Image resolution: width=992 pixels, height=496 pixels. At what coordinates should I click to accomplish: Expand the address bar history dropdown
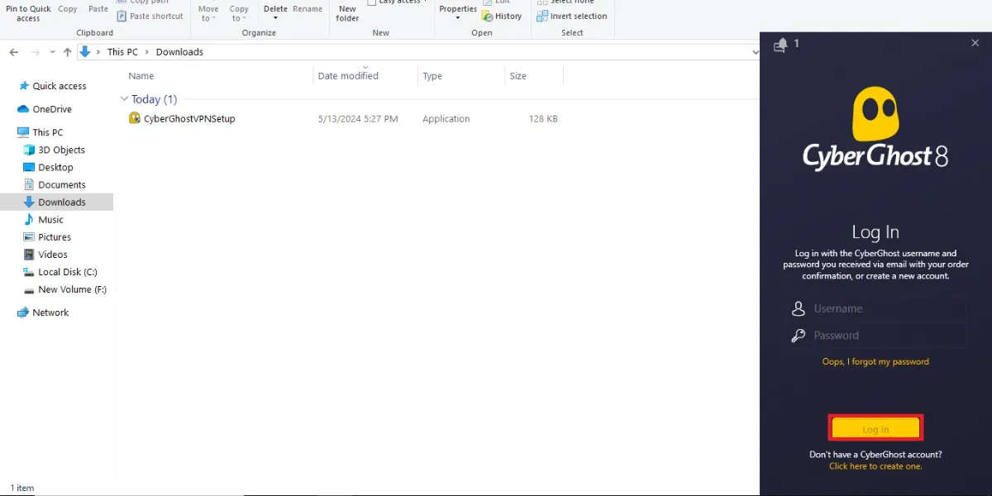pos(756,51)
